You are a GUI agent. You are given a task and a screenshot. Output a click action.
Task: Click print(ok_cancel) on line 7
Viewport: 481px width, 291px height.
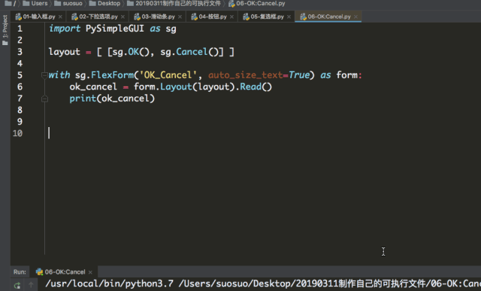click(x=112, y=99)
